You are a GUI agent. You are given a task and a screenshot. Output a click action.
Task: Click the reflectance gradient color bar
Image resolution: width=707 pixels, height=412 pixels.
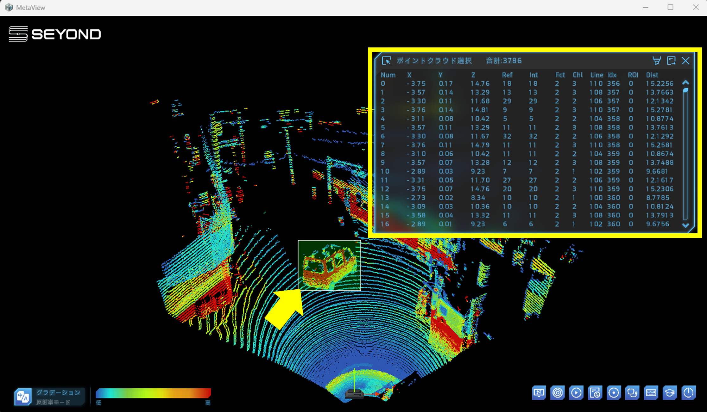[153, 393]
